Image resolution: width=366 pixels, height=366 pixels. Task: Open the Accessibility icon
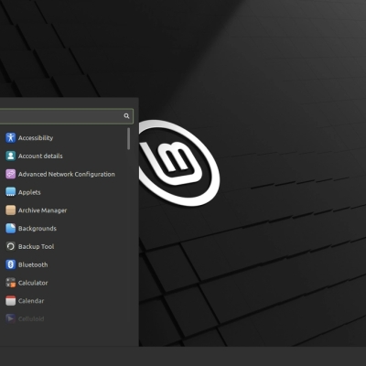10,137
